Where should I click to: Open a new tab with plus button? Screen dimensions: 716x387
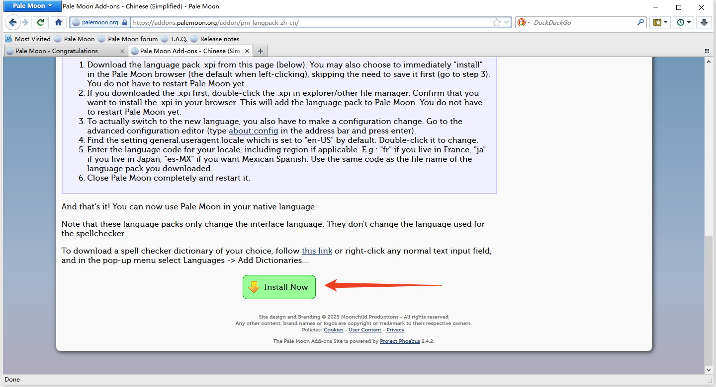[x=261, y=51]
